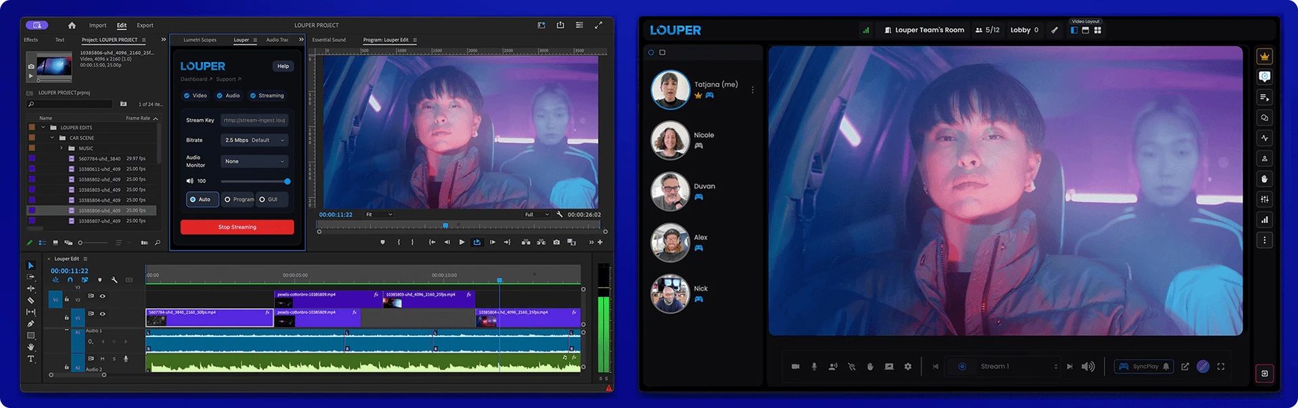Open the chat bubbles icon in Louper sidebar
The image size is (1298, 408).
(x=1265, y=118)
